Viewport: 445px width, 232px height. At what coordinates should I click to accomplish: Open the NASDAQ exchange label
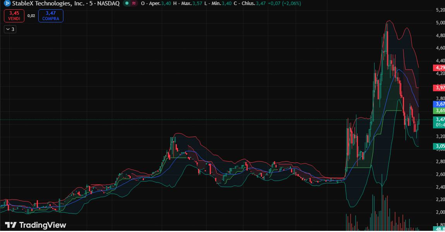pos(108,4)
